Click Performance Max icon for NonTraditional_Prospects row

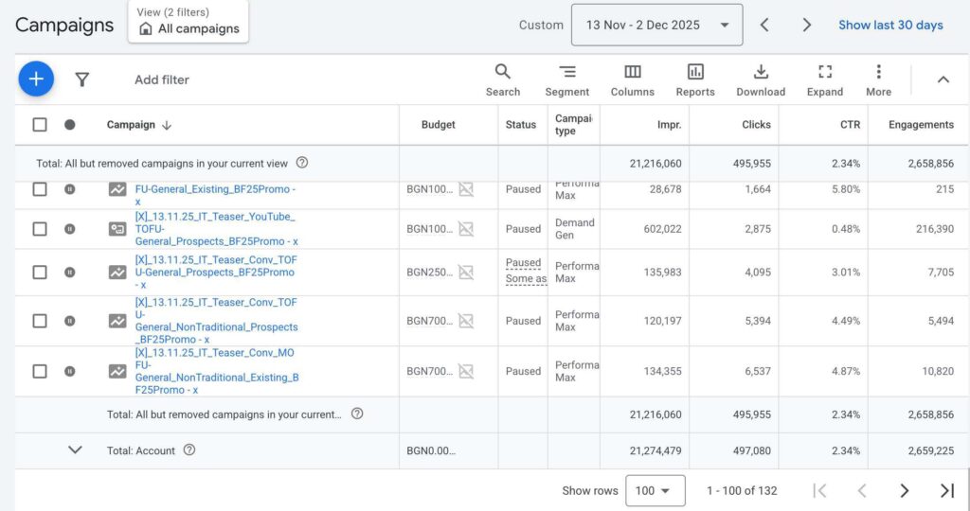[x=117, y=321]
